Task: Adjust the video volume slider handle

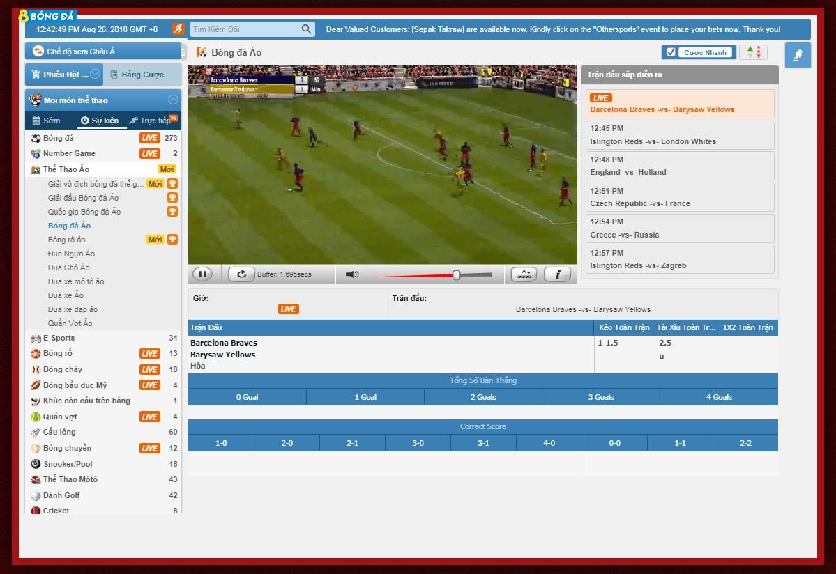Action: pyautogui.click(x=456, y=275)
